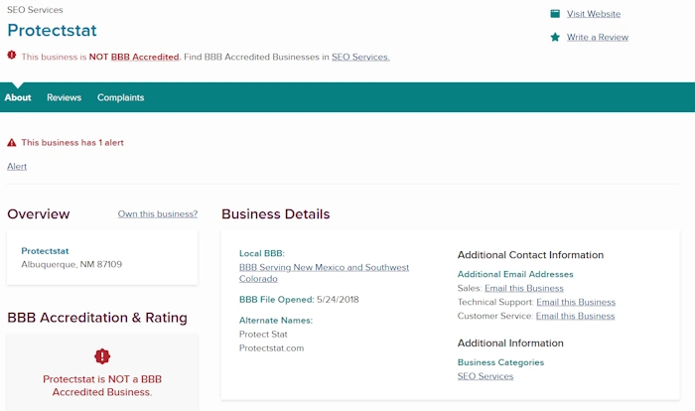
Task: Switch to the Reviews tab
Action: coord(65,97)
